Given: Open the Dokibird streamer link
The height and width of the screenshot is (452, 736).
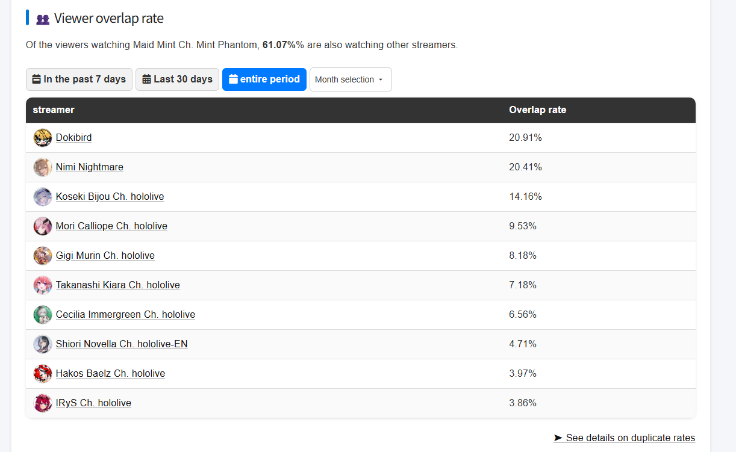Looking at the screenshot, I should (73, 138).
